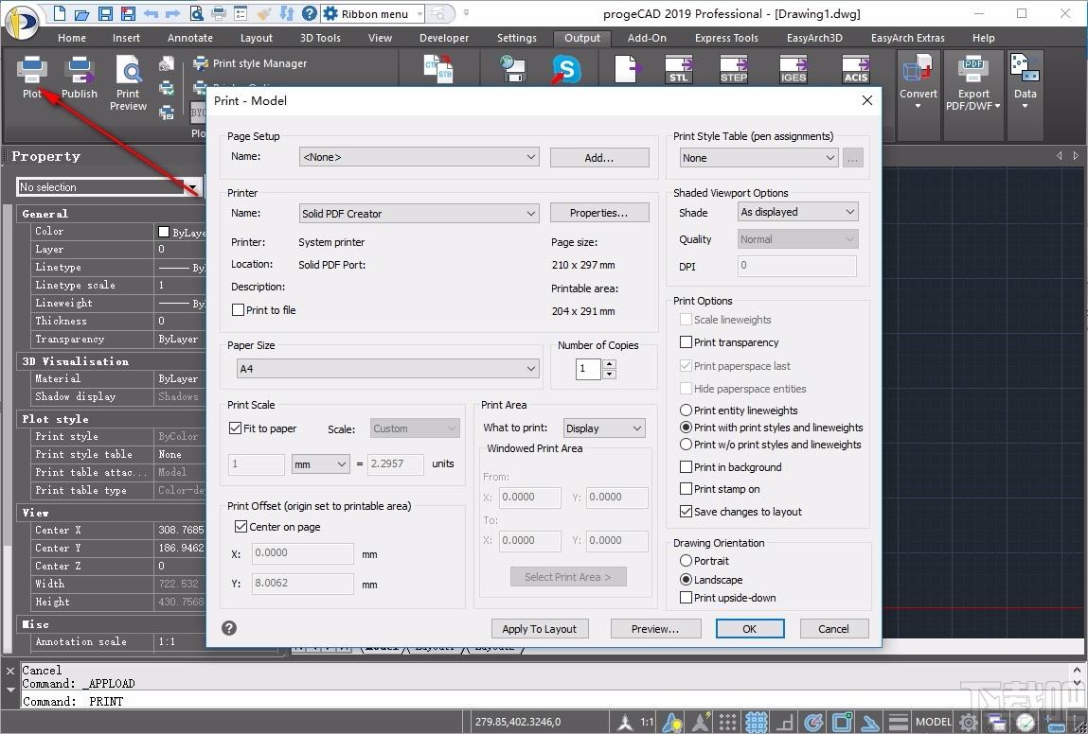The height and width of the screenshot is (734, 1088).
Task: Switch to the Insert ribbon tab
Action: [126, 38]
